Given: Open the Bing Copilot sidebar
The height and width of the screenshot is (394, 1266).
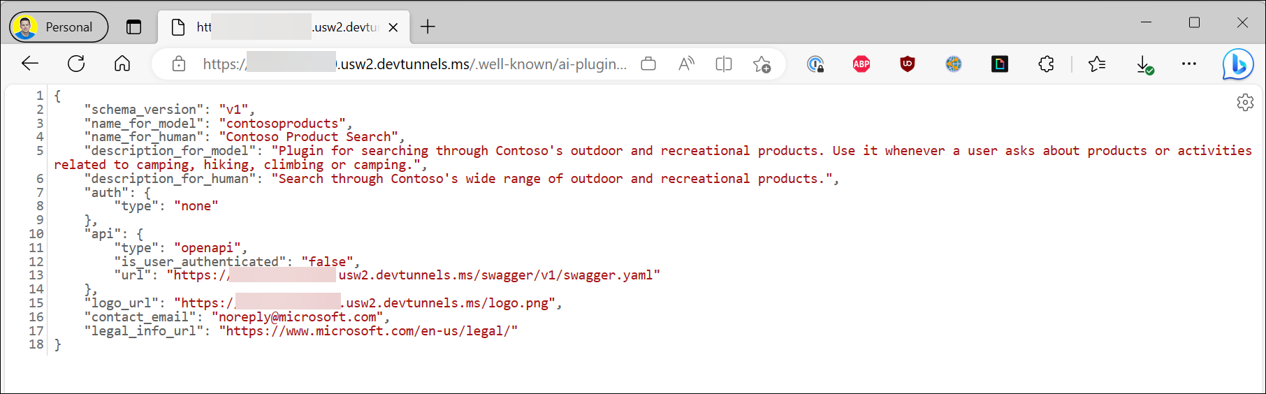Looking at the screenshot, I should [1237, 64].
